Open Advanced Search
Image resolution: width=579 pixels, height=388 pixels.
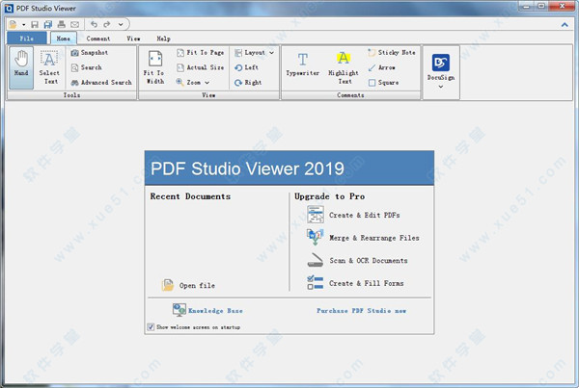(x=101, y=83)
